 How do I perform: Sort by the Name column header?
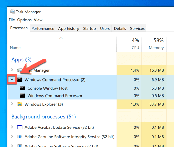pyautogui.click(x=15, y=48)
